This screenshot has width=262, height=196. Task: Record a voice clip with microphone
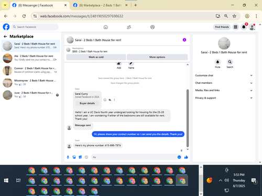pyautogui.click(x=68, y=157)
